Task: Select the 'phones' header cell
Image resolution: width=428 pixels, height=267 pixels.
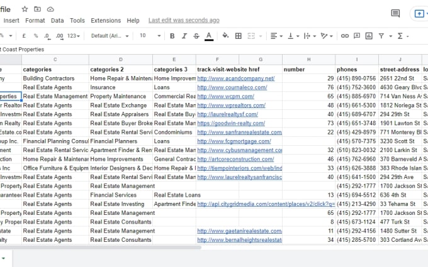Action: (x=357, y=70)
